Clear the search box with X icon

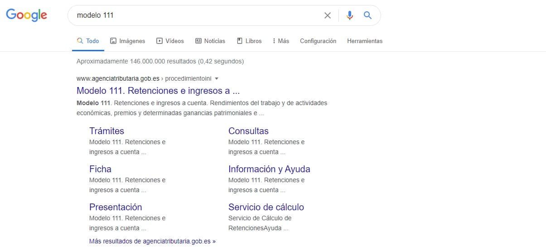pos(328,15)
